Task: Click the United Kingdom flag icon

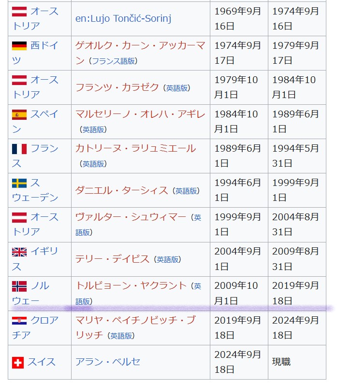Action: 19,252
